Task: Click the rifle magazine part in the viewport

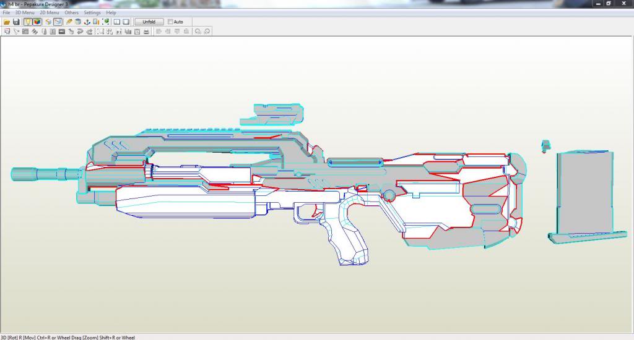Action: pos(584,196)
